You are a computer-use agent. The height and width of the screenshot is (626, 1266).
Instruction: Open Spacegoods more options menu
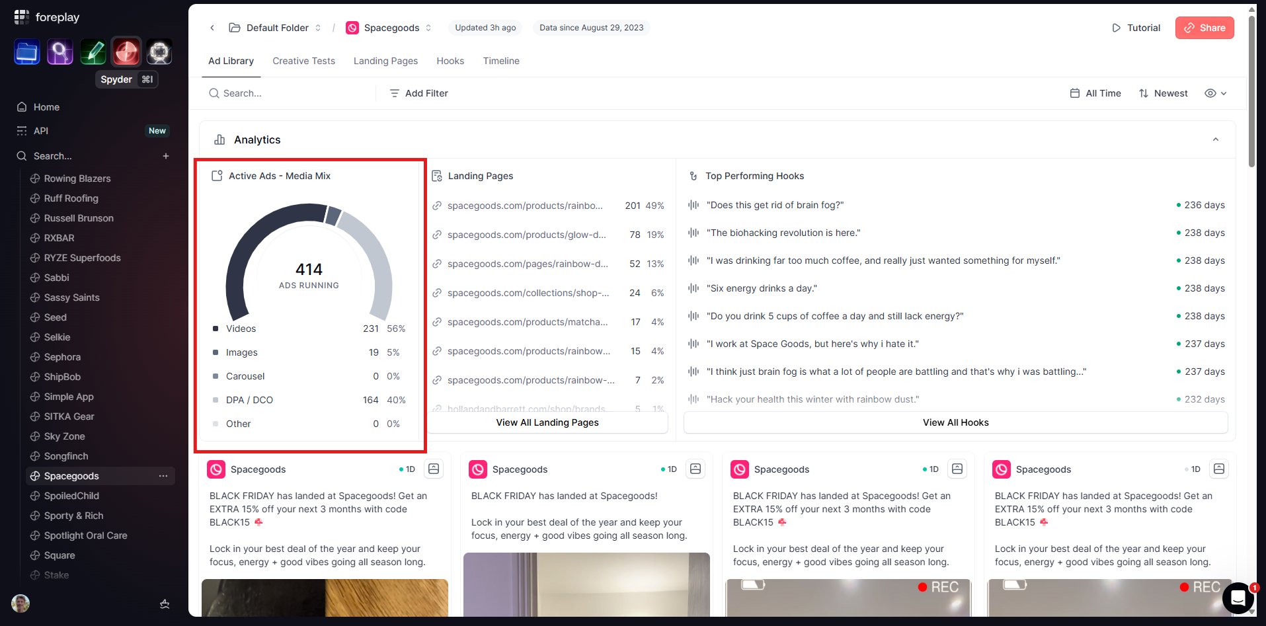[x=163, y=476]
